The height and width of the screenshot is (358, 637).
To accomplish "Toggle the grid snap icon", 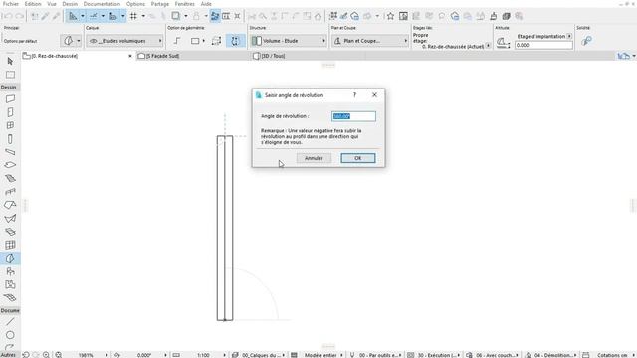I will (x=133, y=16).
